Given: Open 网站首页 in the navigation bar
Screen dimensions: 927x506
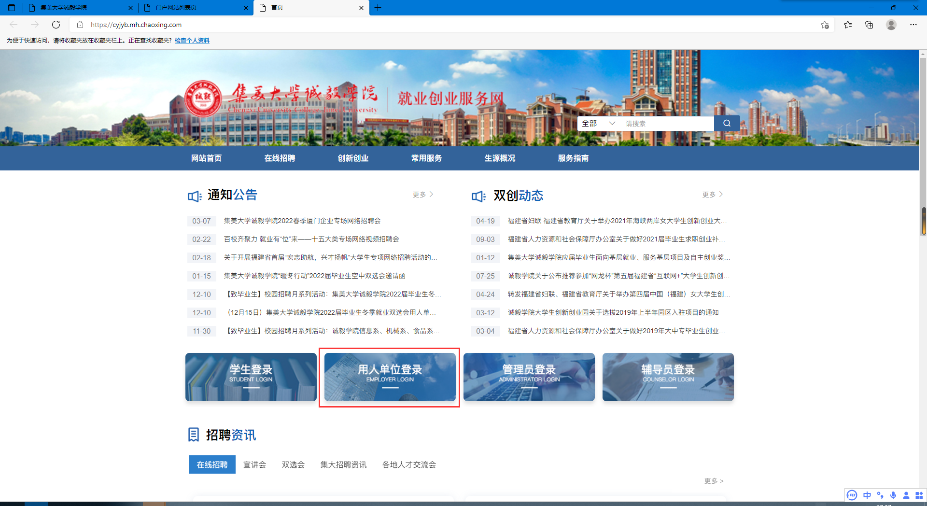Looking at the screenshot, I should pyautogui.click(x=206, y=158).
